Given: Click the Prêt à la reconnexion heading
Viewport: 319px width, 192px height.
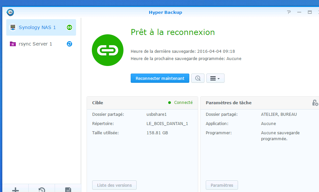Looking at the screenshot, I should pyautogui.click(x=173, y=32).
